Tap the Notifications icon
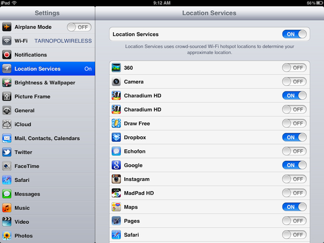 [x=7, y=55]
